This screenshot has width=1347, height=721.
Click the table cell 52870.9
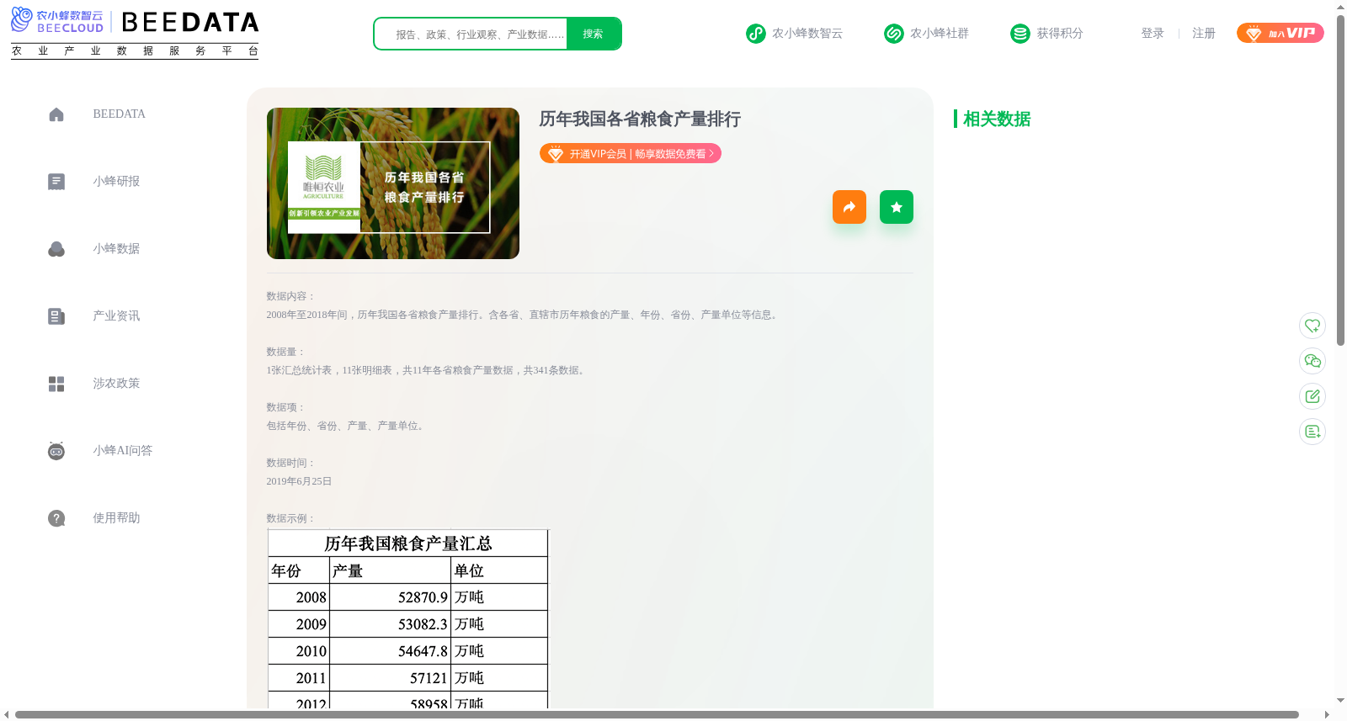click(390, 597)
